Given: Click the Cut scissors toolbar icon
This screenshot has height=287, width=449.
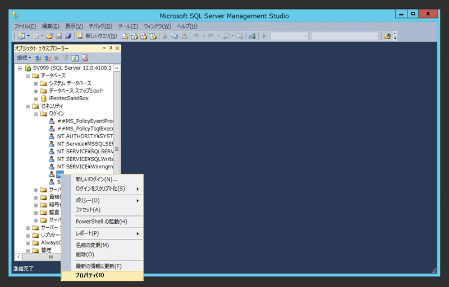Looking at the screenshot, I should pos(165,36).
